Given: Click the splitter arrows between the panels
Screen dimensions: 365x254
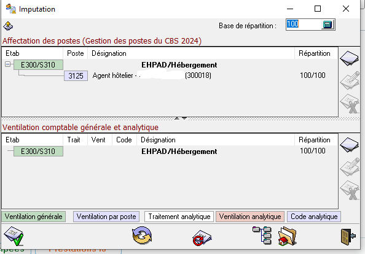Looking at the screenshot, I should 181,118.
